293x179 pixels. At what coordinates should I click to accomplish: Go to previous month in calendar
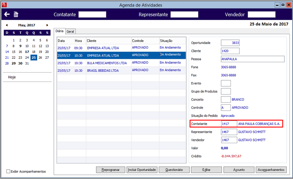[7, 25]
